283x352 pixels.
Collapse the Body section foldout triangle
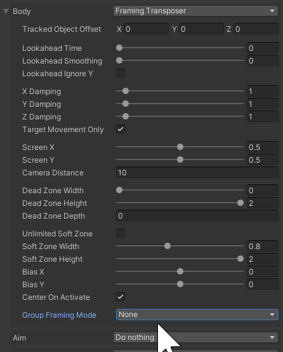point(6,11)
